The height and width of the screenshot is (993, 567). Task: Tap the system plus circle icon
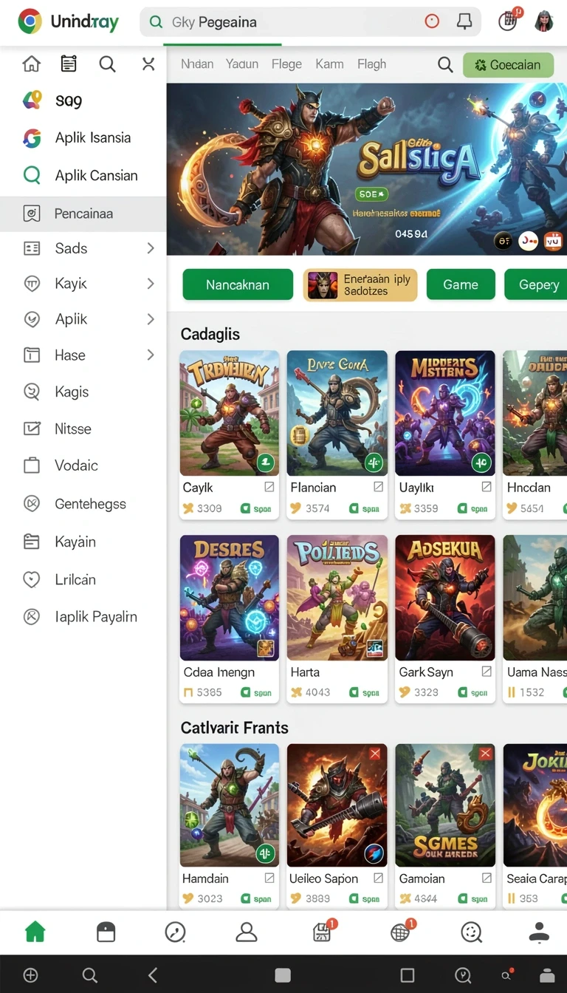pyautogui.click(x=30, y=975)
